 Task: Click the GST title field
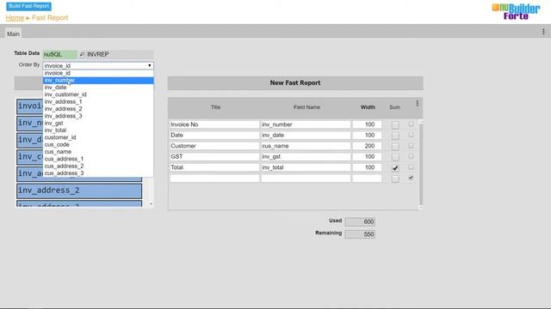[214, 156]
